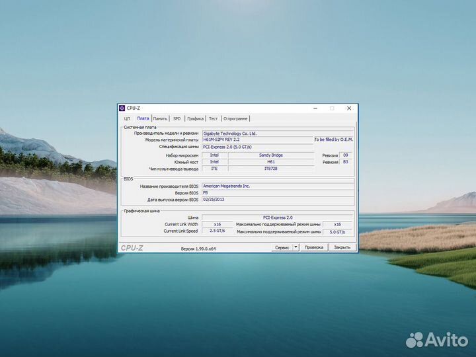
Task: Click the BIOS version value FB
Action: click(x=278, y=193)
